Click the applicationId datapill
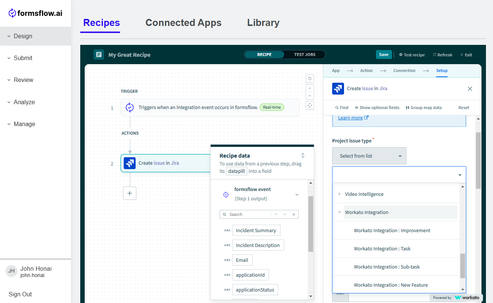This screenshot has width=493, height=303. 251,275
